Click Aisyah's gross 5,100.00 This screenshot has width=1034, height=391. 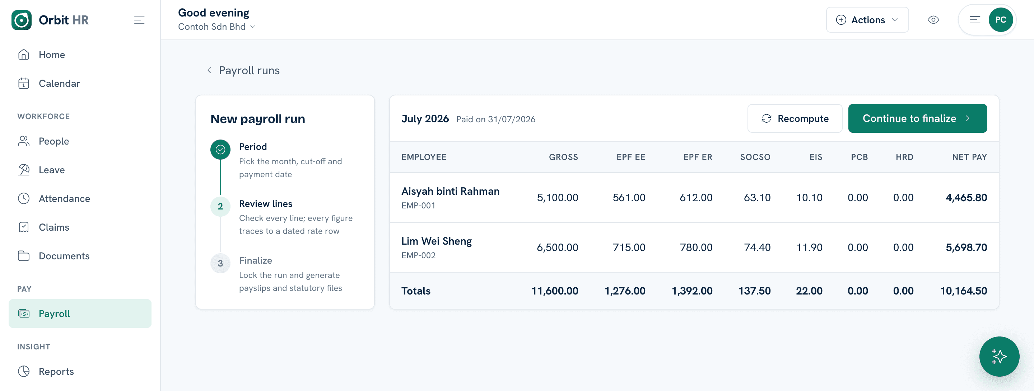tap(558, 198)
